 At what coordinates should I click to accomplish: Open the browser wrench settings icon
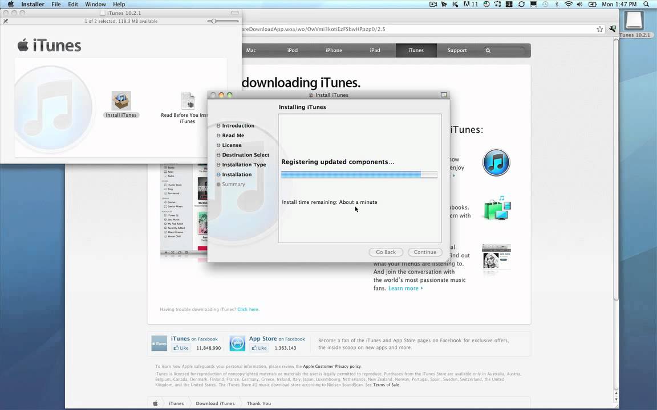pyautogui.click(x=612, y=29)
